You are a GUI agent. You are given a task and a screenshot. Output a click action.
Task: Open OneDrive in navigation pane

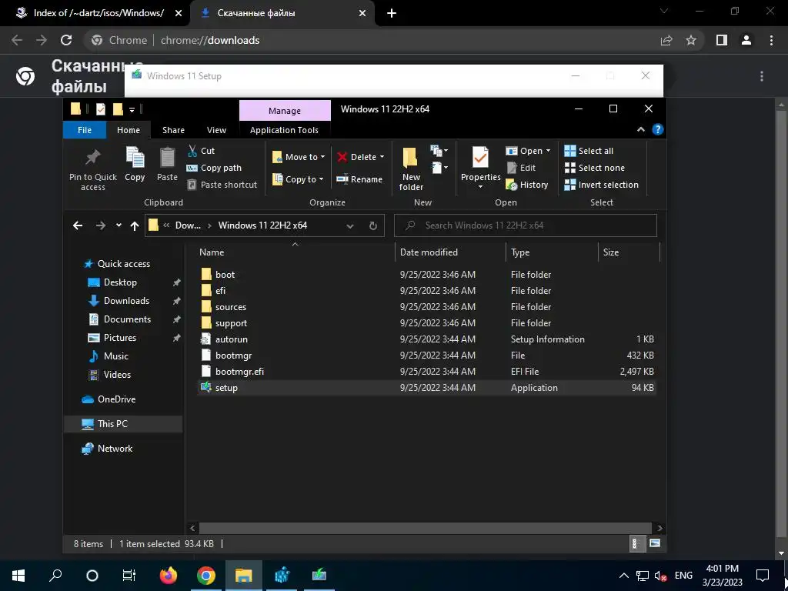116,399
